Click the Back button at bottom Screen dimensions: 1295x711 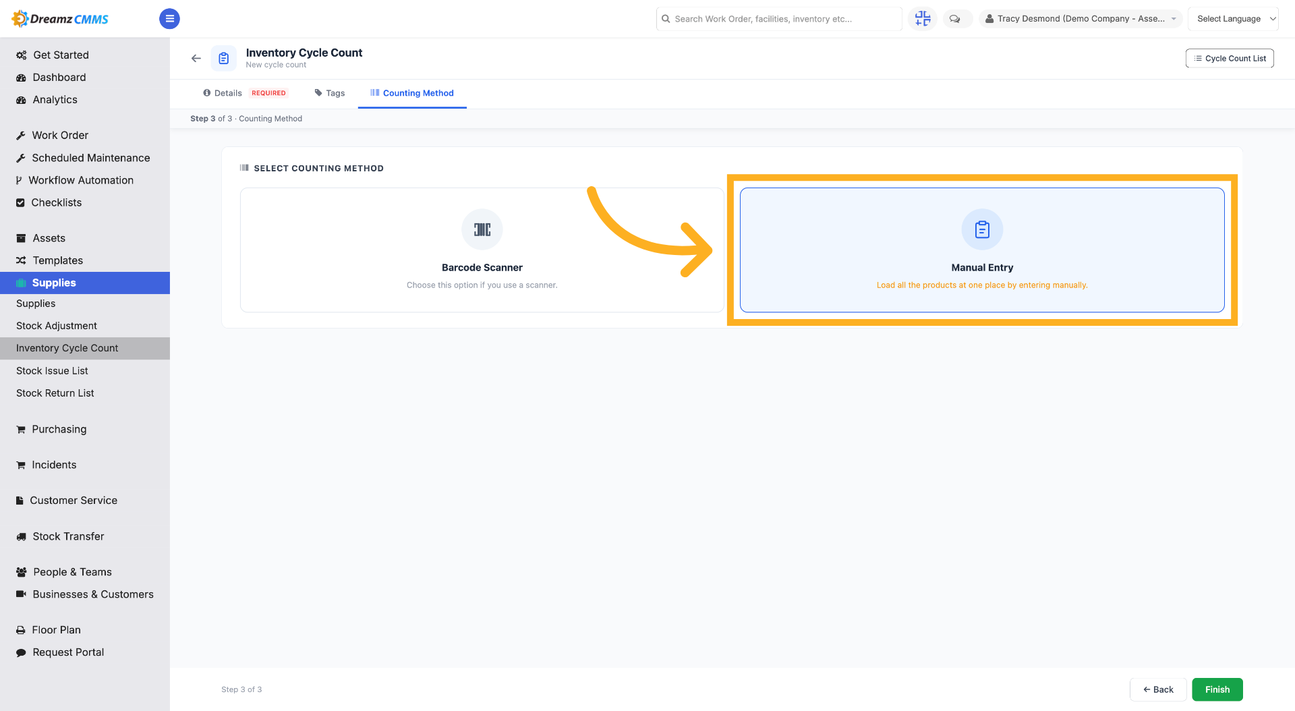1158,689
